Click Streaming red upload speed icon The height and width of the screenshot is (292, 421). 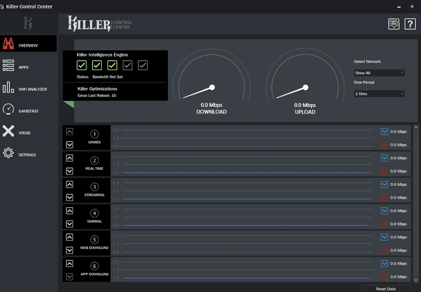(x=384, y=197)
